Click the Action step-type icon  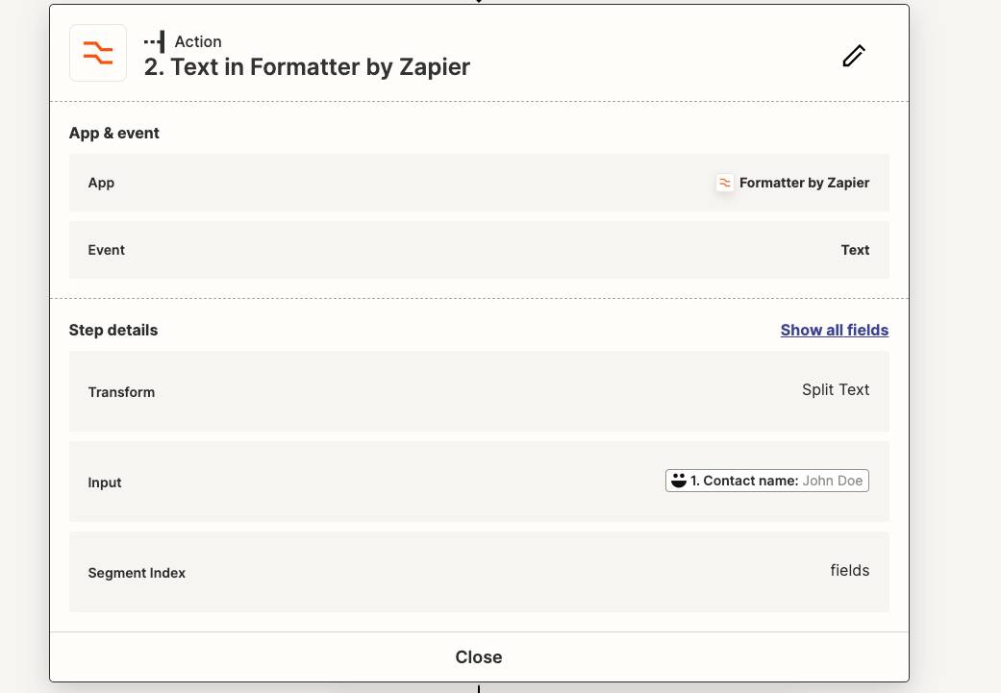(x=155, y=41)
